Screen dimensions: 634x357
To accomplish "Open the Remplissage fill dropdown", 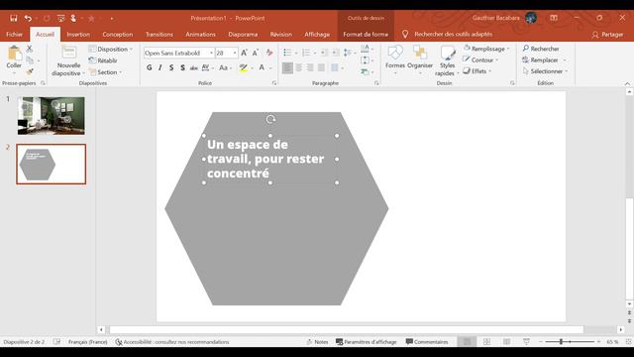I will (486, 49).
